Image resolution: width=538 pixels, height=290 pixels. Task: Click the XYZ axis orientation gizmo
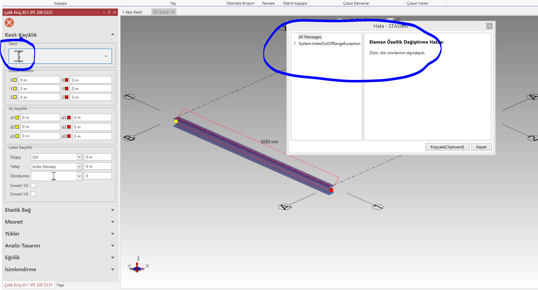point(137,266)
